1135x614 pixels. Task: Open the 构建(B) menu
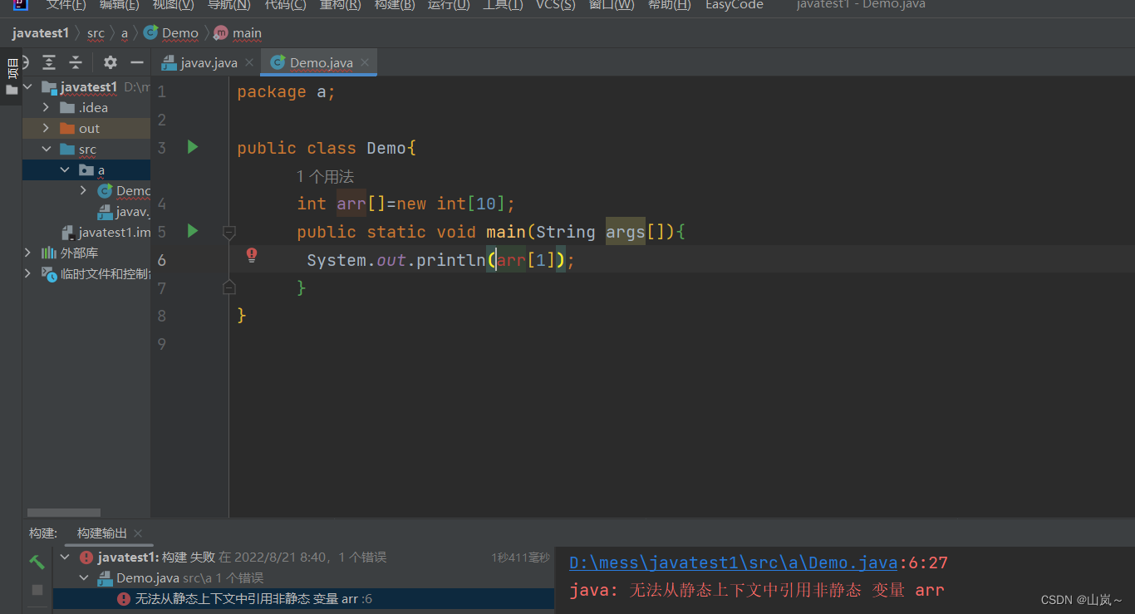tap(395, 5)
